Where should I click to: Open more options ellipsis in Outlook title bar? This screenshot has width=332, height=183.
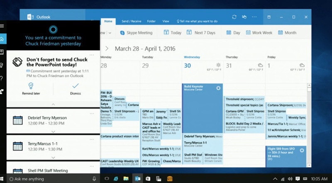point(254,17)
